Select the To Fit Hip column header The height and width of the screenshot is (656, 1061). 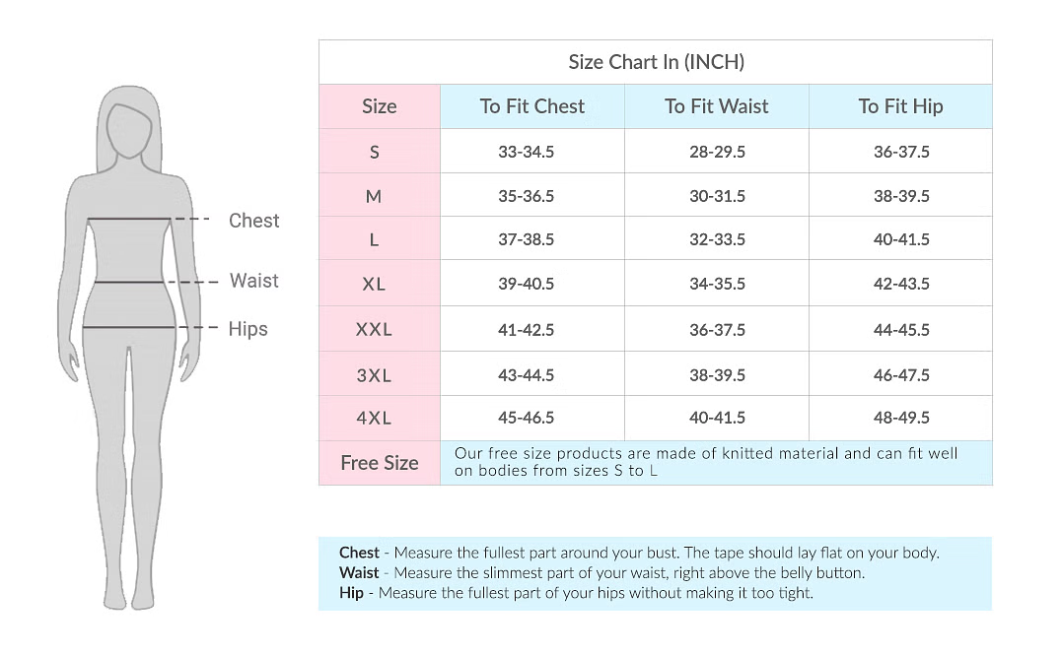[900, 106]
